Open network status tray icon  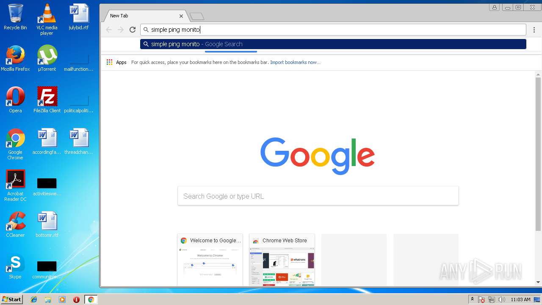click(x=492, y=299)
